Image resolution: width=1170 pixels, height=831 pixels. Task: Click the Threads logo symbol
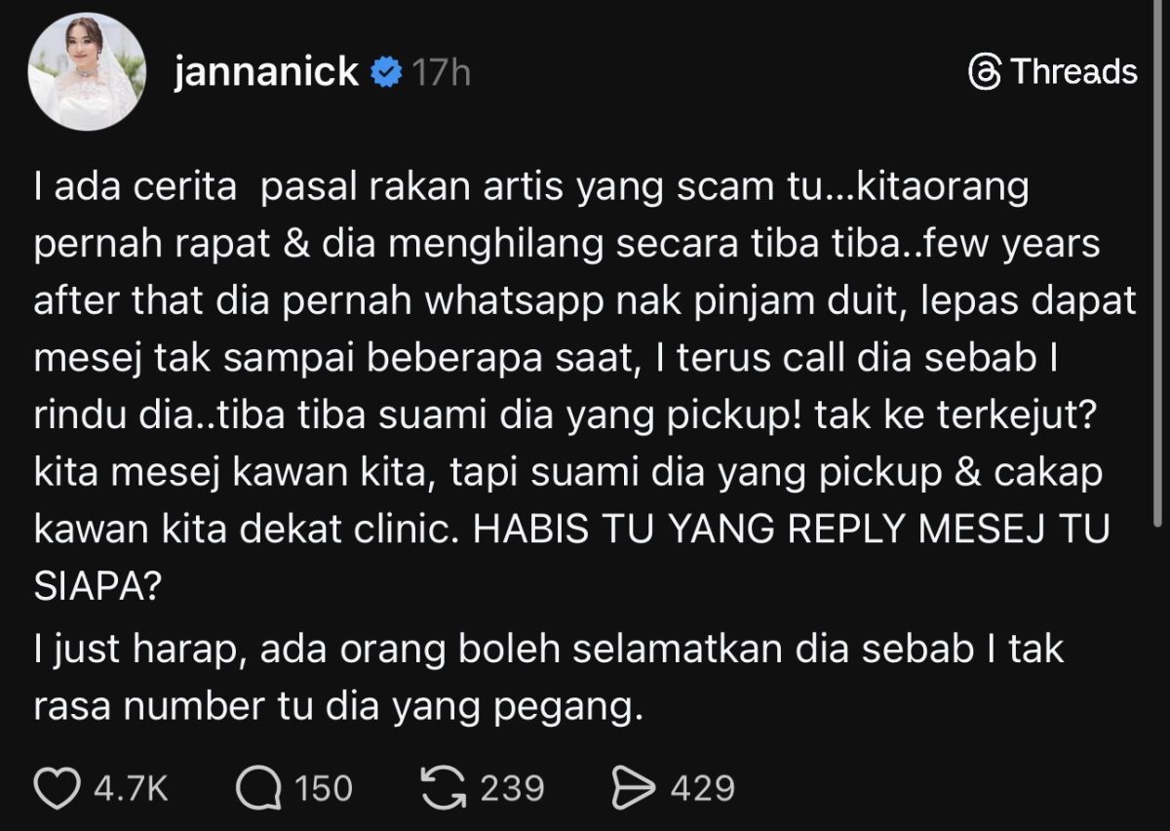[x=985, y=72]
